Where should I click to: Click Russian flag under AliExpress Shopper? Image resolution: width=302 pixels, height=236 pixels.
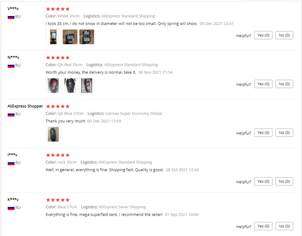point(11,114)
